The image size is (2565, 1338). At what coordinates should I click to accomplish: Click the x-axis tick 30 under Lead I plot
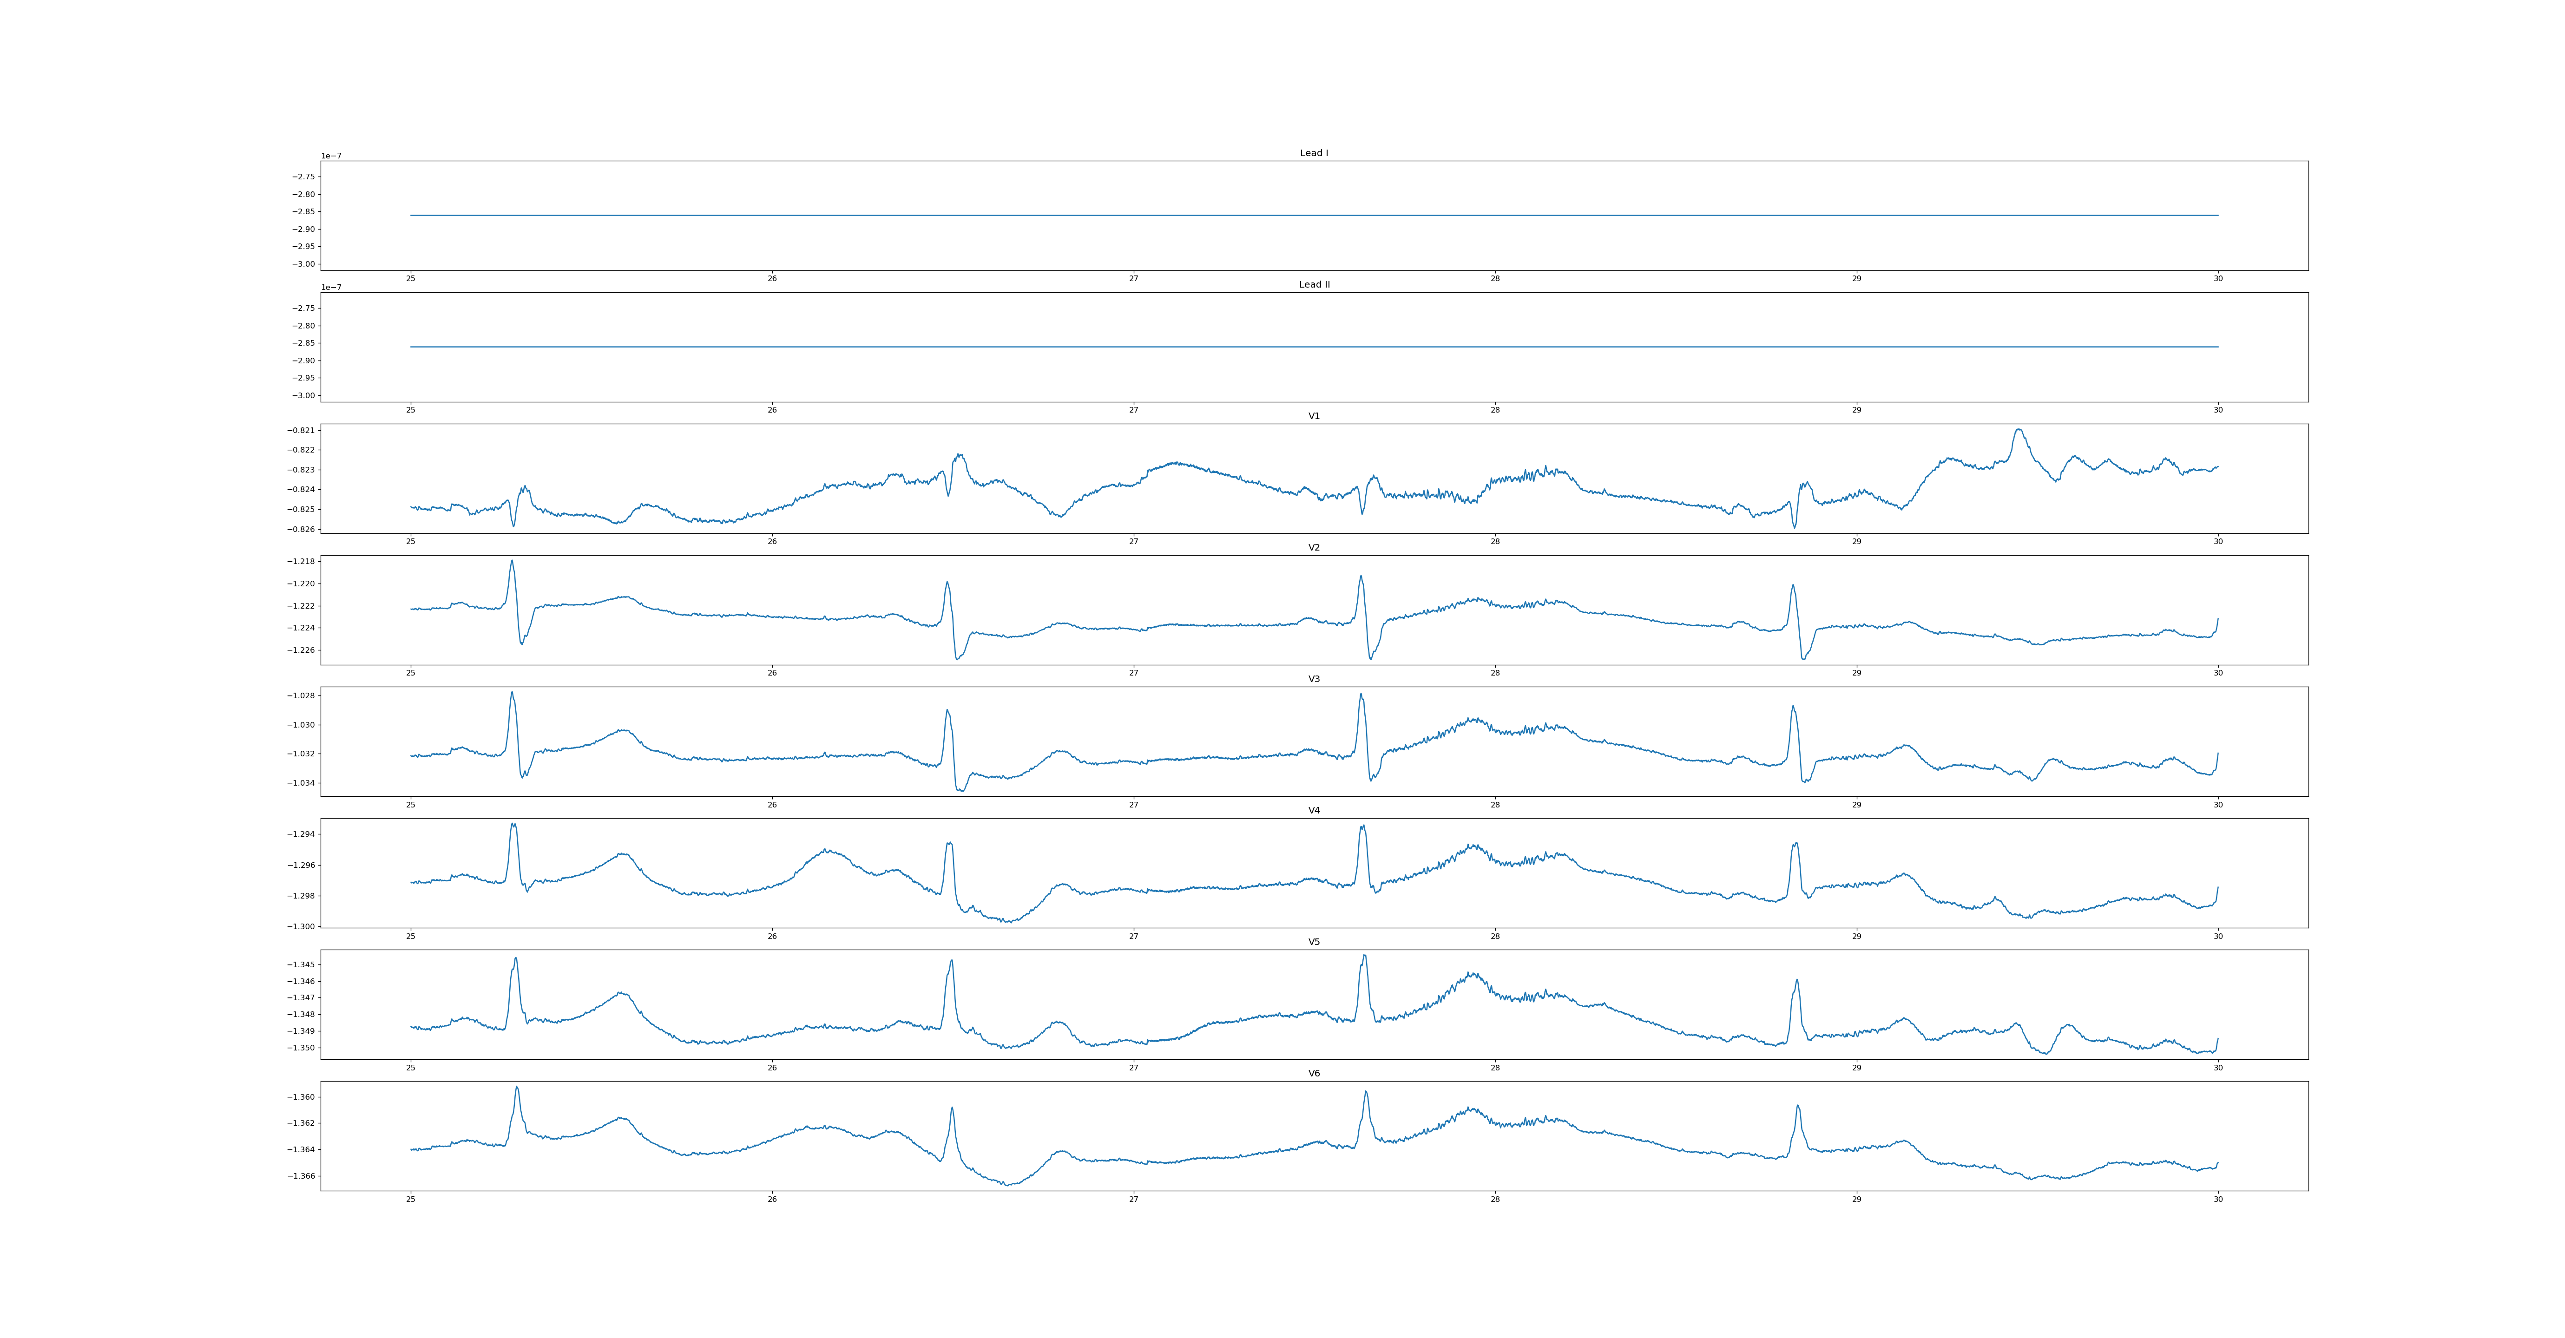2217,279
